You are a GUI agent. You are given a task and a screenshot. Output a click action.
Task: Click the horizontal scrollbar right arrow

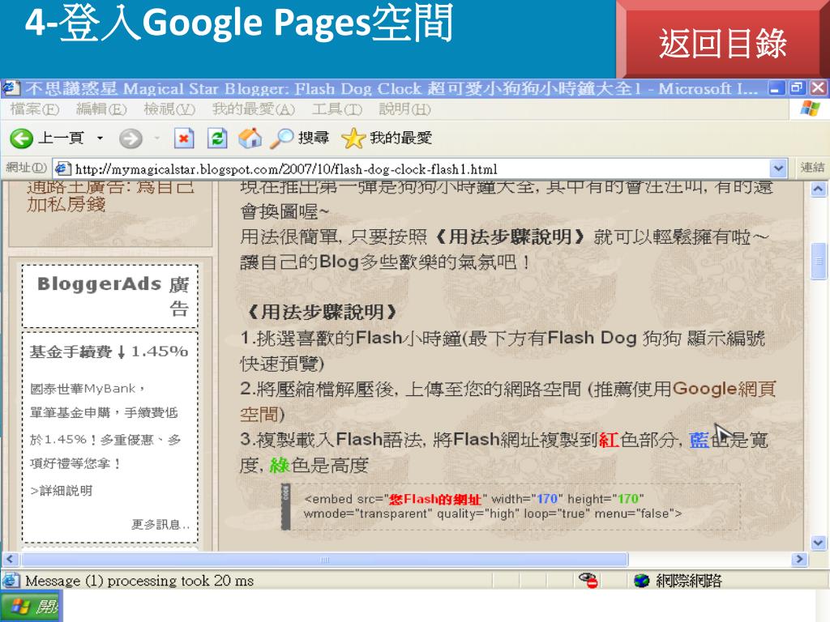tap(798, 559)
